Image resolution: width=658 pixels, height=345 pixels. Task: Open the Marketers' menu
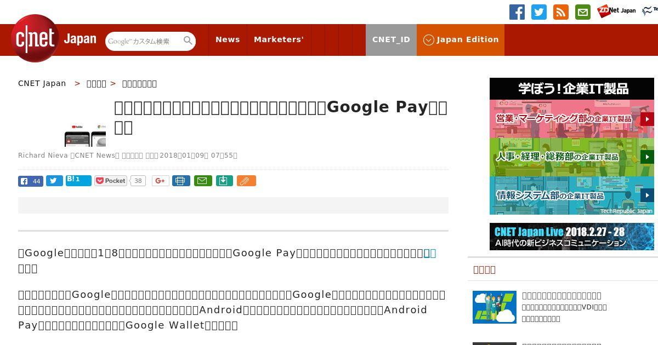[279, 39]
